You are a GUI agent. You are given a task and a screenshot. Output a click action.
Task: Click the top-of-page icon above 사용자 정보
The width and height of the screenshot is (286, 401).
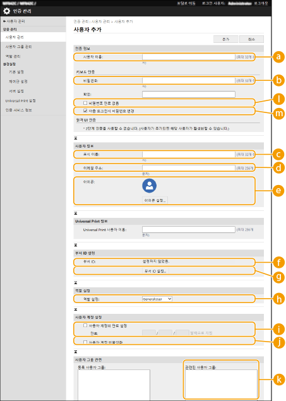point(76,138)
